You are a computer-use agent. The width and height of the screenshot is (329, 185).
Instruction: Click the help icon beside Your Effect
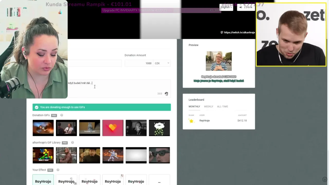pos(58,170)
